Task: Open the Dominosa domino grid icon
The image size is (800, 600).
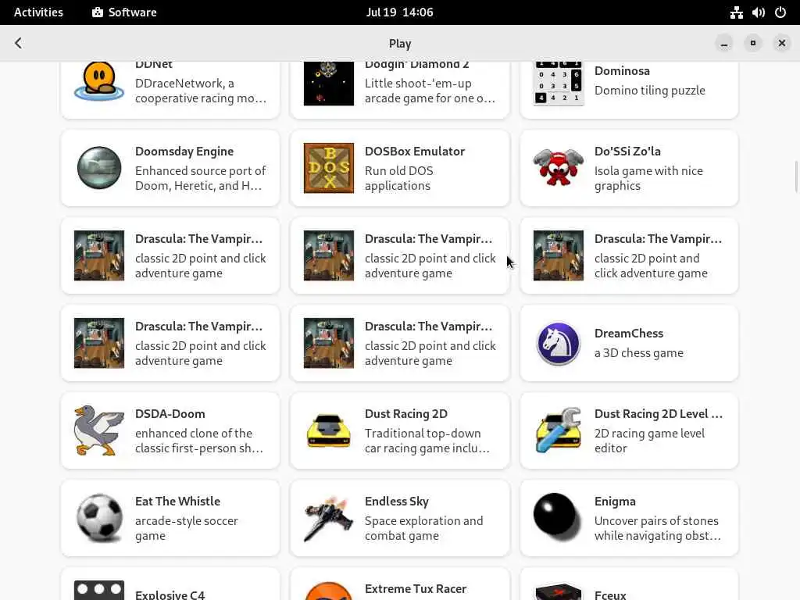Action: tap(558, 84)
